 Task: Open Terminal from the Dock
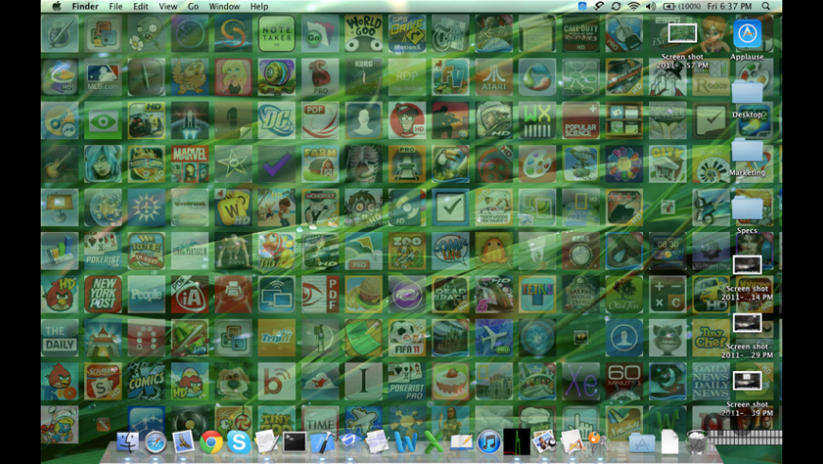click(x=294, y=442)
